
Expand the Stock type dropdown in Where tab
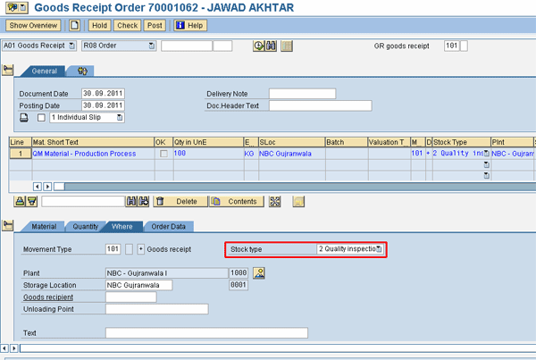click(x=379, y=248)
